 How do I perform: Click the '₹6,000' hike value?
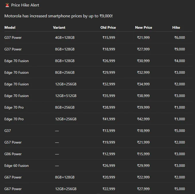180,38
